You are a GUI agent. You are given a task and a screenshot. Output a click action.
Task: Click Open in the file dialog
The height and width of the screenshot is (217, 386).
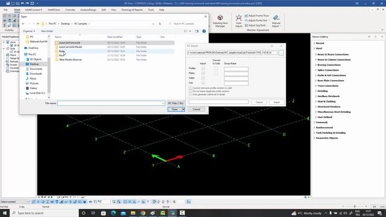pyautogui.click(x=175, y=109)
